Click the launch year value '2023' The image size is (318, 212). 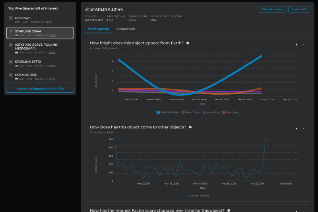click(x=132, y=20)
